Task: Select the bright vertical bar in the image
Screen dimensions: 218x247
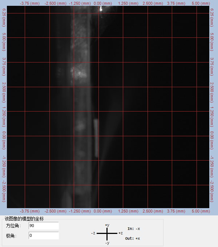Action: 96,138
